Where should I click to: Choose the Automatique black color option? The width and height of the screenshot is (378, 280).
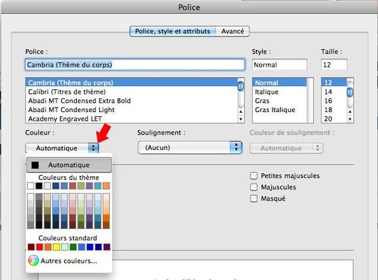coord(69,165)
